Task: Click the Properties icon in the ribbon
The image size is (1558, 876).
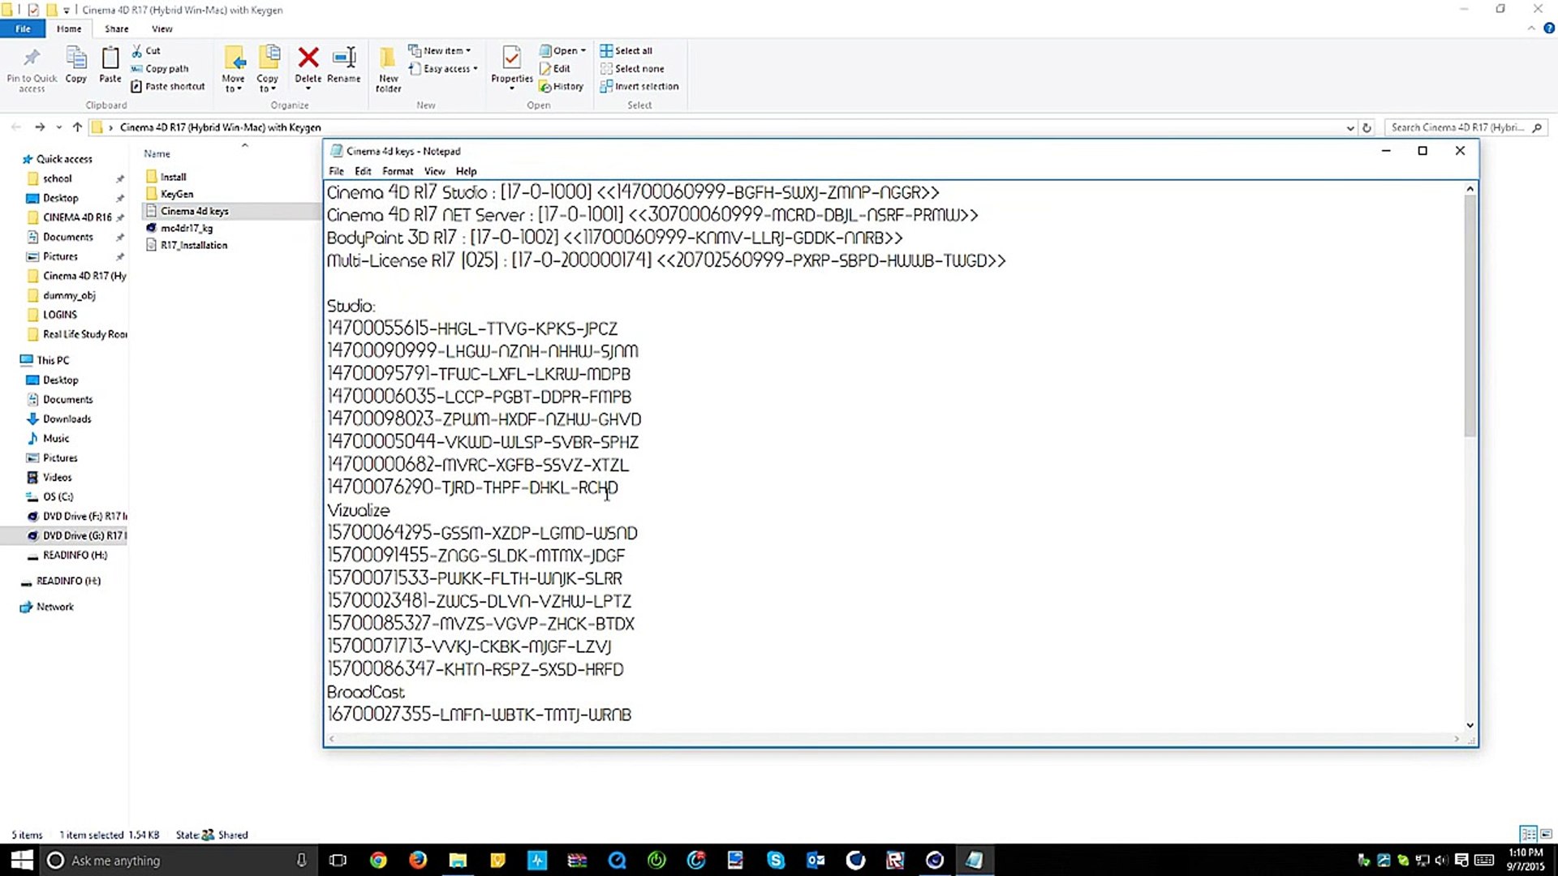Action: click(511, 58)
